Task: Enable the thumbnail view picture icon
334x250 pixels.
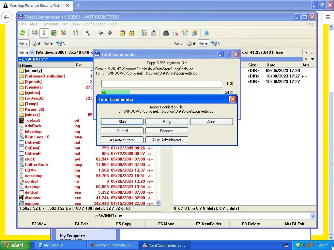Action: coord(54,33)
